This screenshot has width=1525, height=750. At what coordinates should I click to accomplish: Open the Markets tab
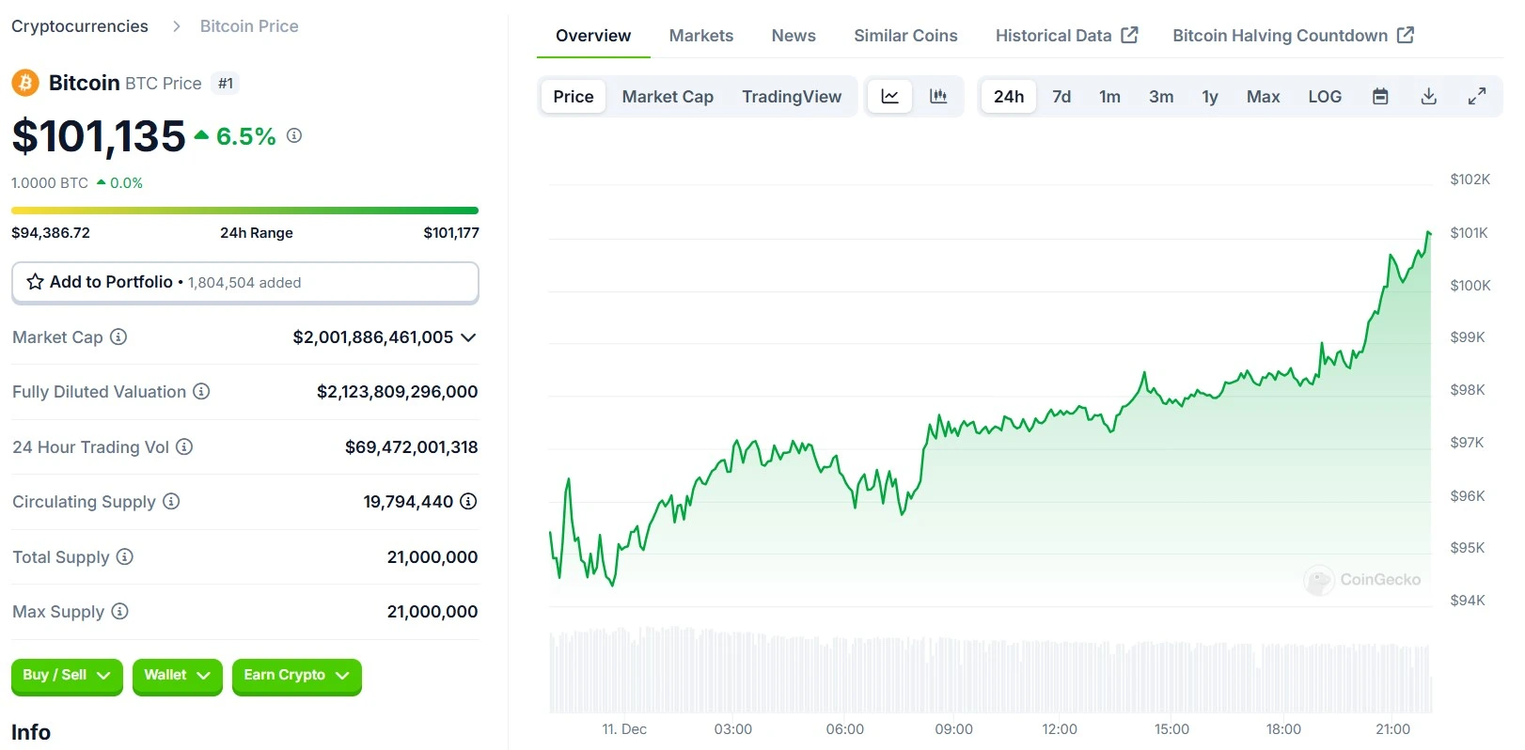[x=700, y=36]
